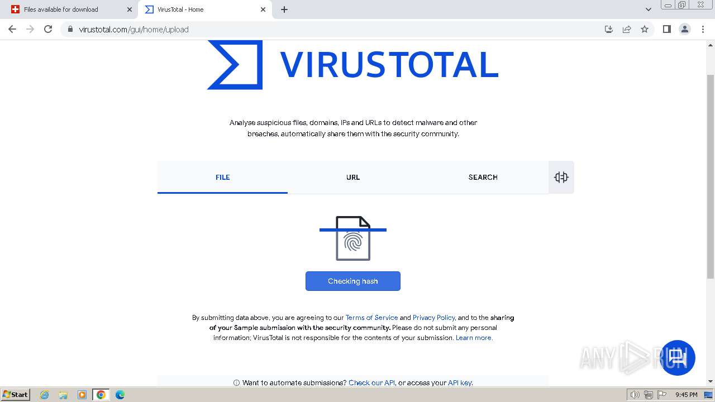Open the Check our API link
This screenshot has height=402, width=715.
point(371,383)
